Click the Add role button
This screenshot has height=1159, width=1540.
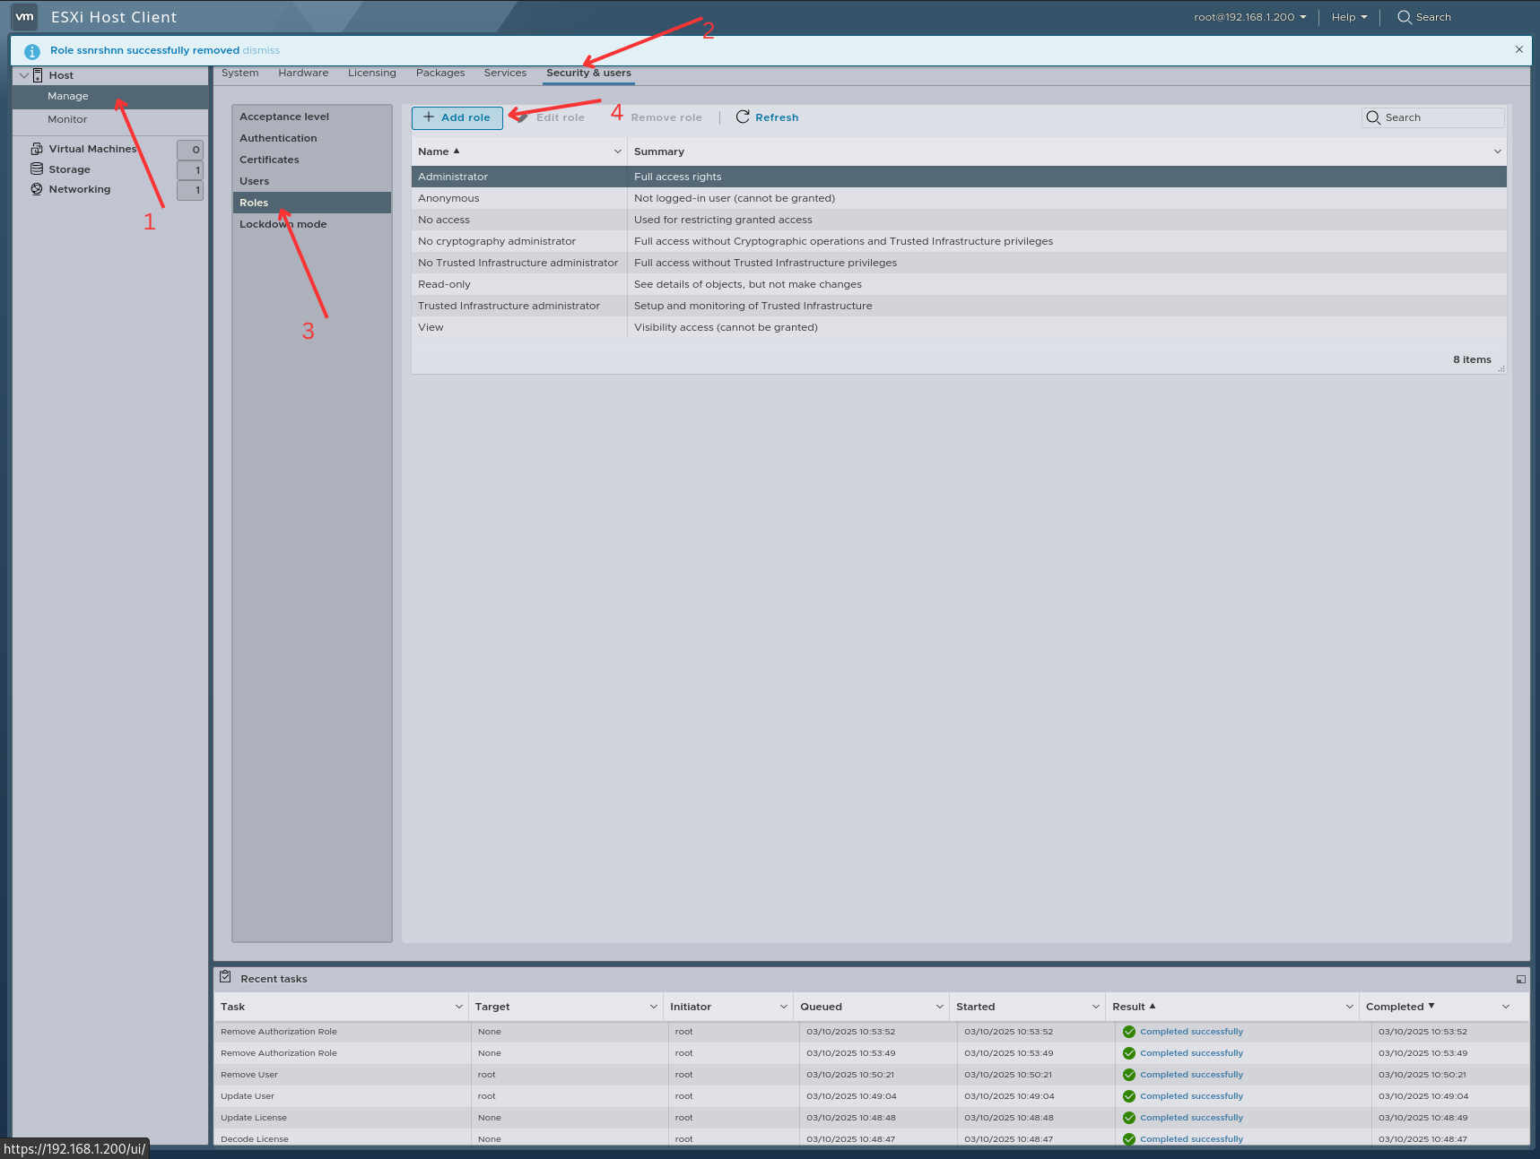[x=457, y=117]
